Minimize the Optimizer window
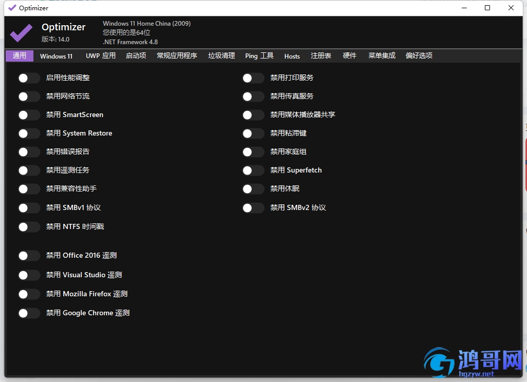Viewport: 527px width, 382px height. 464,8
